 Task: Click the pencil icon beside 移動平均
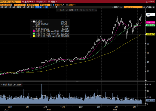[63, 5]
